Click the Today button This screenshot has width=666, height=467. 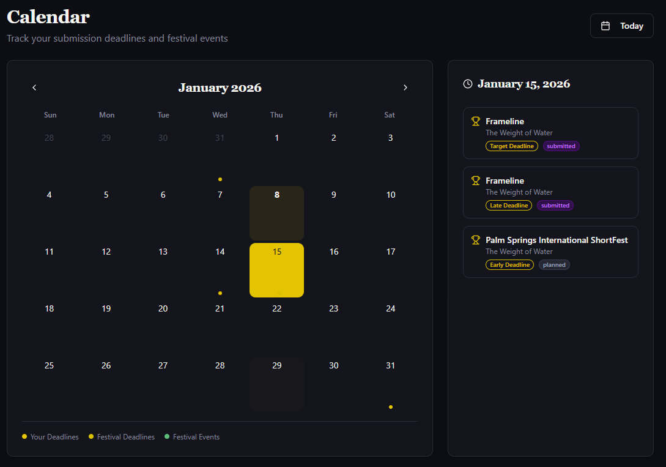tap(621, 26)
